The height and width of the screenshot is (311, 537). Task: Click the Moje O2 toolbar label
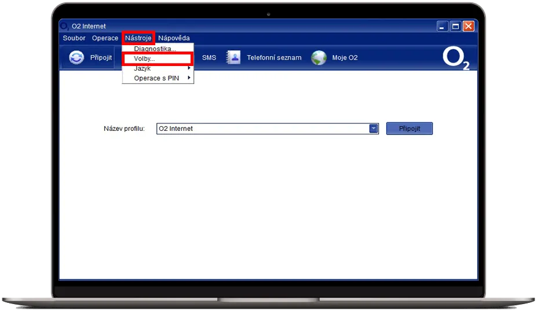pos(345,57)
